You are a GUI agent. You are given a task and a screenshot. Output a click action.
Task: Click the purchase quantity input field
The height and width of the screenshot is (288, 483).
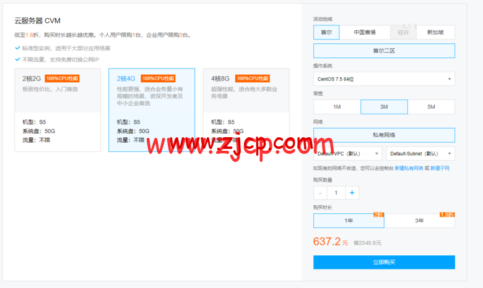336,193
